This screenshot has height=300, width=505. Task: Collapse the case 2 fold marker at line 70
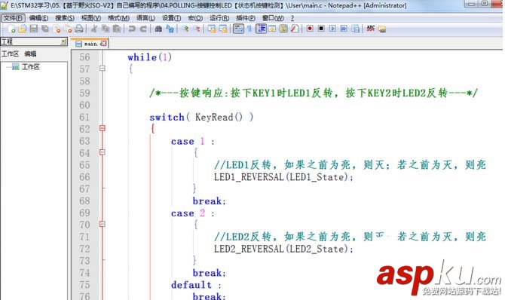click(103, 224)
